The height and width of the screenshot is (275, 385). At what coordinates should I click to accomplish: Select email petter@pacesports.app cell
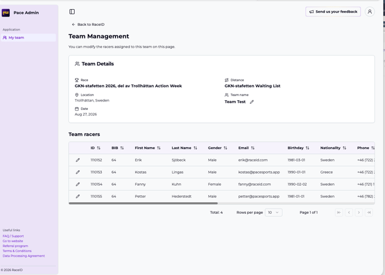point(259,197)
